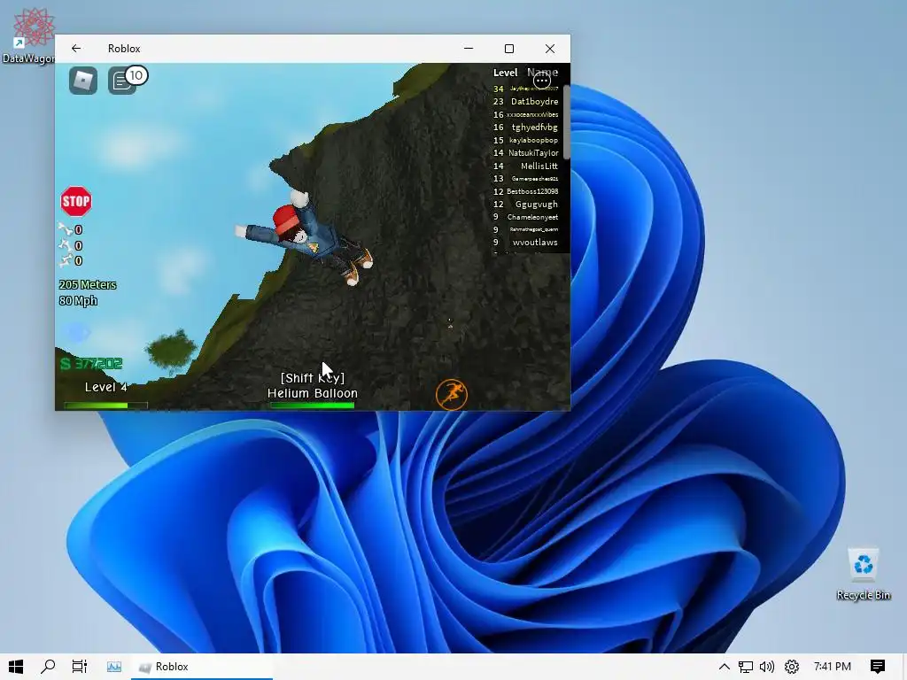This screenshot has width=907, height=680.
Task: Click the 7:41 PM taskbar clock
Action: (x=833, y=667)
